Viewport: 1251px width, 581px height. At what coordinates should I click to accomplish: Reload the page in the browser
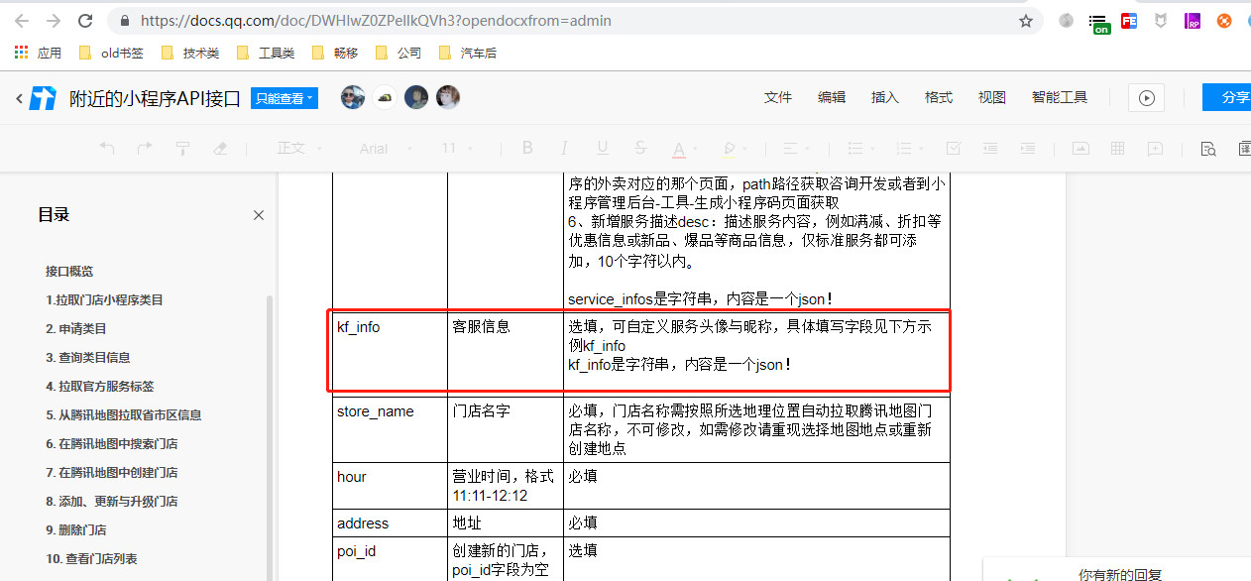tap(85, 20)
